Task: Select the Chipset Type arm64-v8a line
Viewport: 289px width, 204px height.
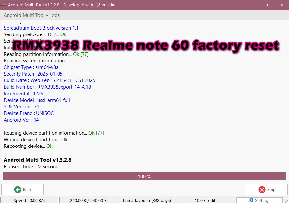Action: [x=31, y=67]
